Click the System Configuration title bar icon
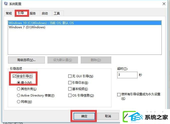This screenshot has width=170, height=124. 6,4
